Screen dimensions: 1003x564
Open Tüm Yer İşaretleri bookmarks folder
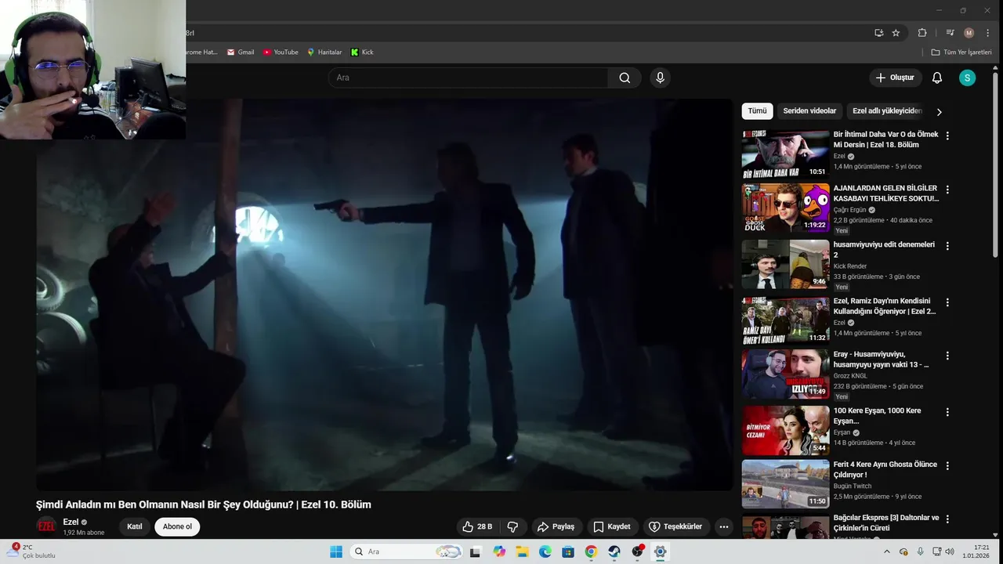(x=961, y=52)
